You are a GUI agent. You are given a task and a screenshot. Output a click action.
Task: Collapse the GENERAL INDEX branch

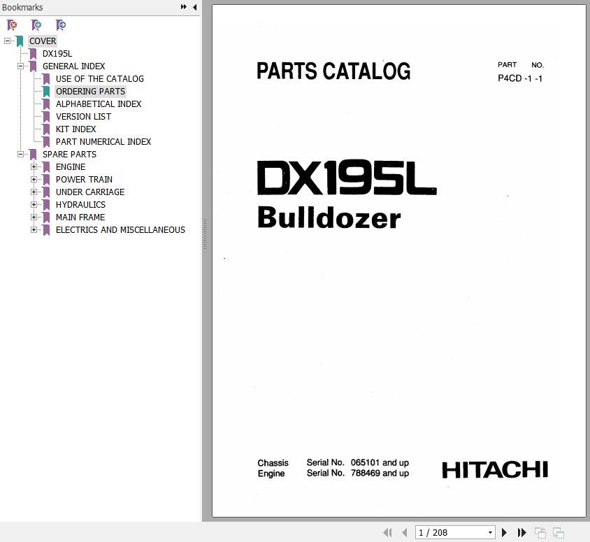[x=20, y=66]
